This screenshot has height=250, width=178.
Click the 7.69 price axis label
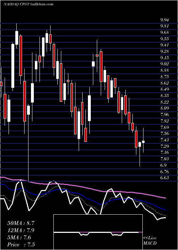[x=164, y=127]
